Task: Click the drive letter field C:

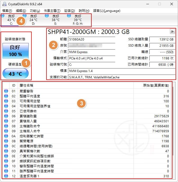Action: pos(91,64)
